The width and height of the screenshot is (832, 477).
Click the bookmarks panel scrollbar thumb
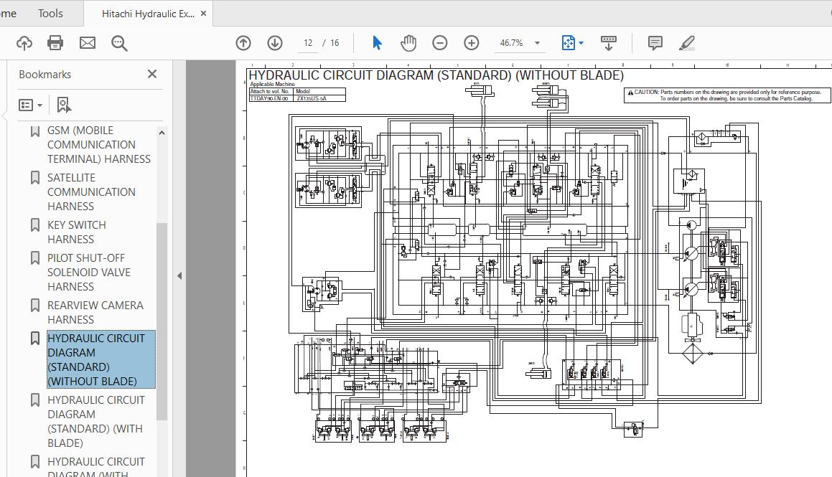pos(162,321)
